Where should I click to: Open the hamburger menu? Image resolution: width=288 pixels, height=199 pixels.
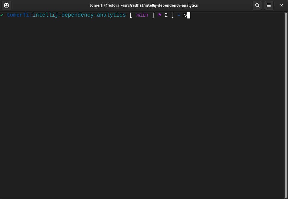(x=269, y=5)
